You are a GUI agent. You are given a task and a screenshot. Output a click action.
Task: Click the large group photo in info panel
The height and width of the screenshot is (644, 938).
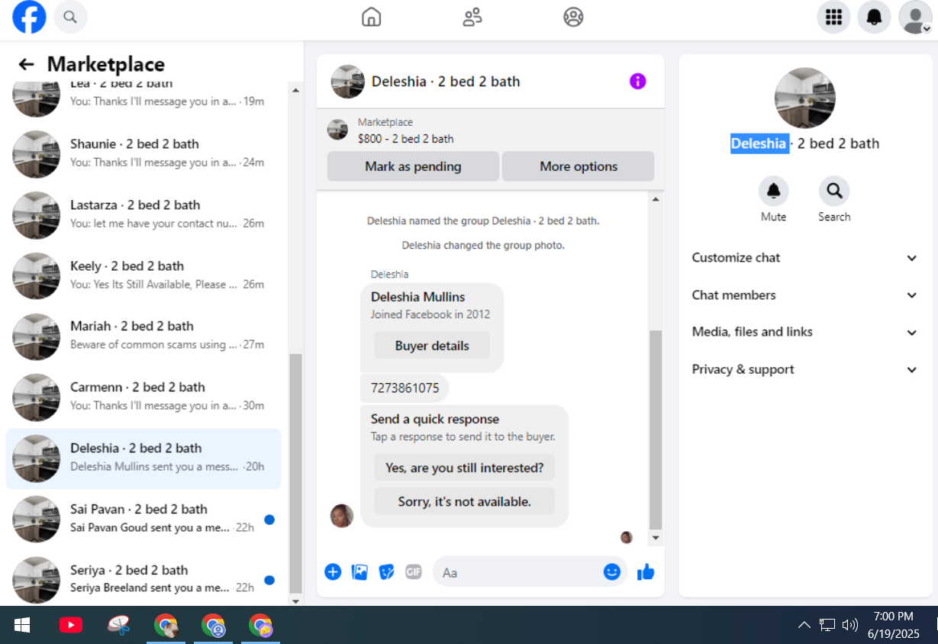(805, 98)
